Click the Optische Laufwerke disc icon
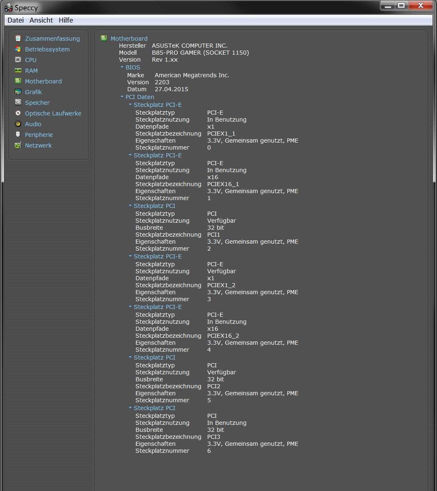The width and height of the screenshot is (437, 491). [18, 113]
